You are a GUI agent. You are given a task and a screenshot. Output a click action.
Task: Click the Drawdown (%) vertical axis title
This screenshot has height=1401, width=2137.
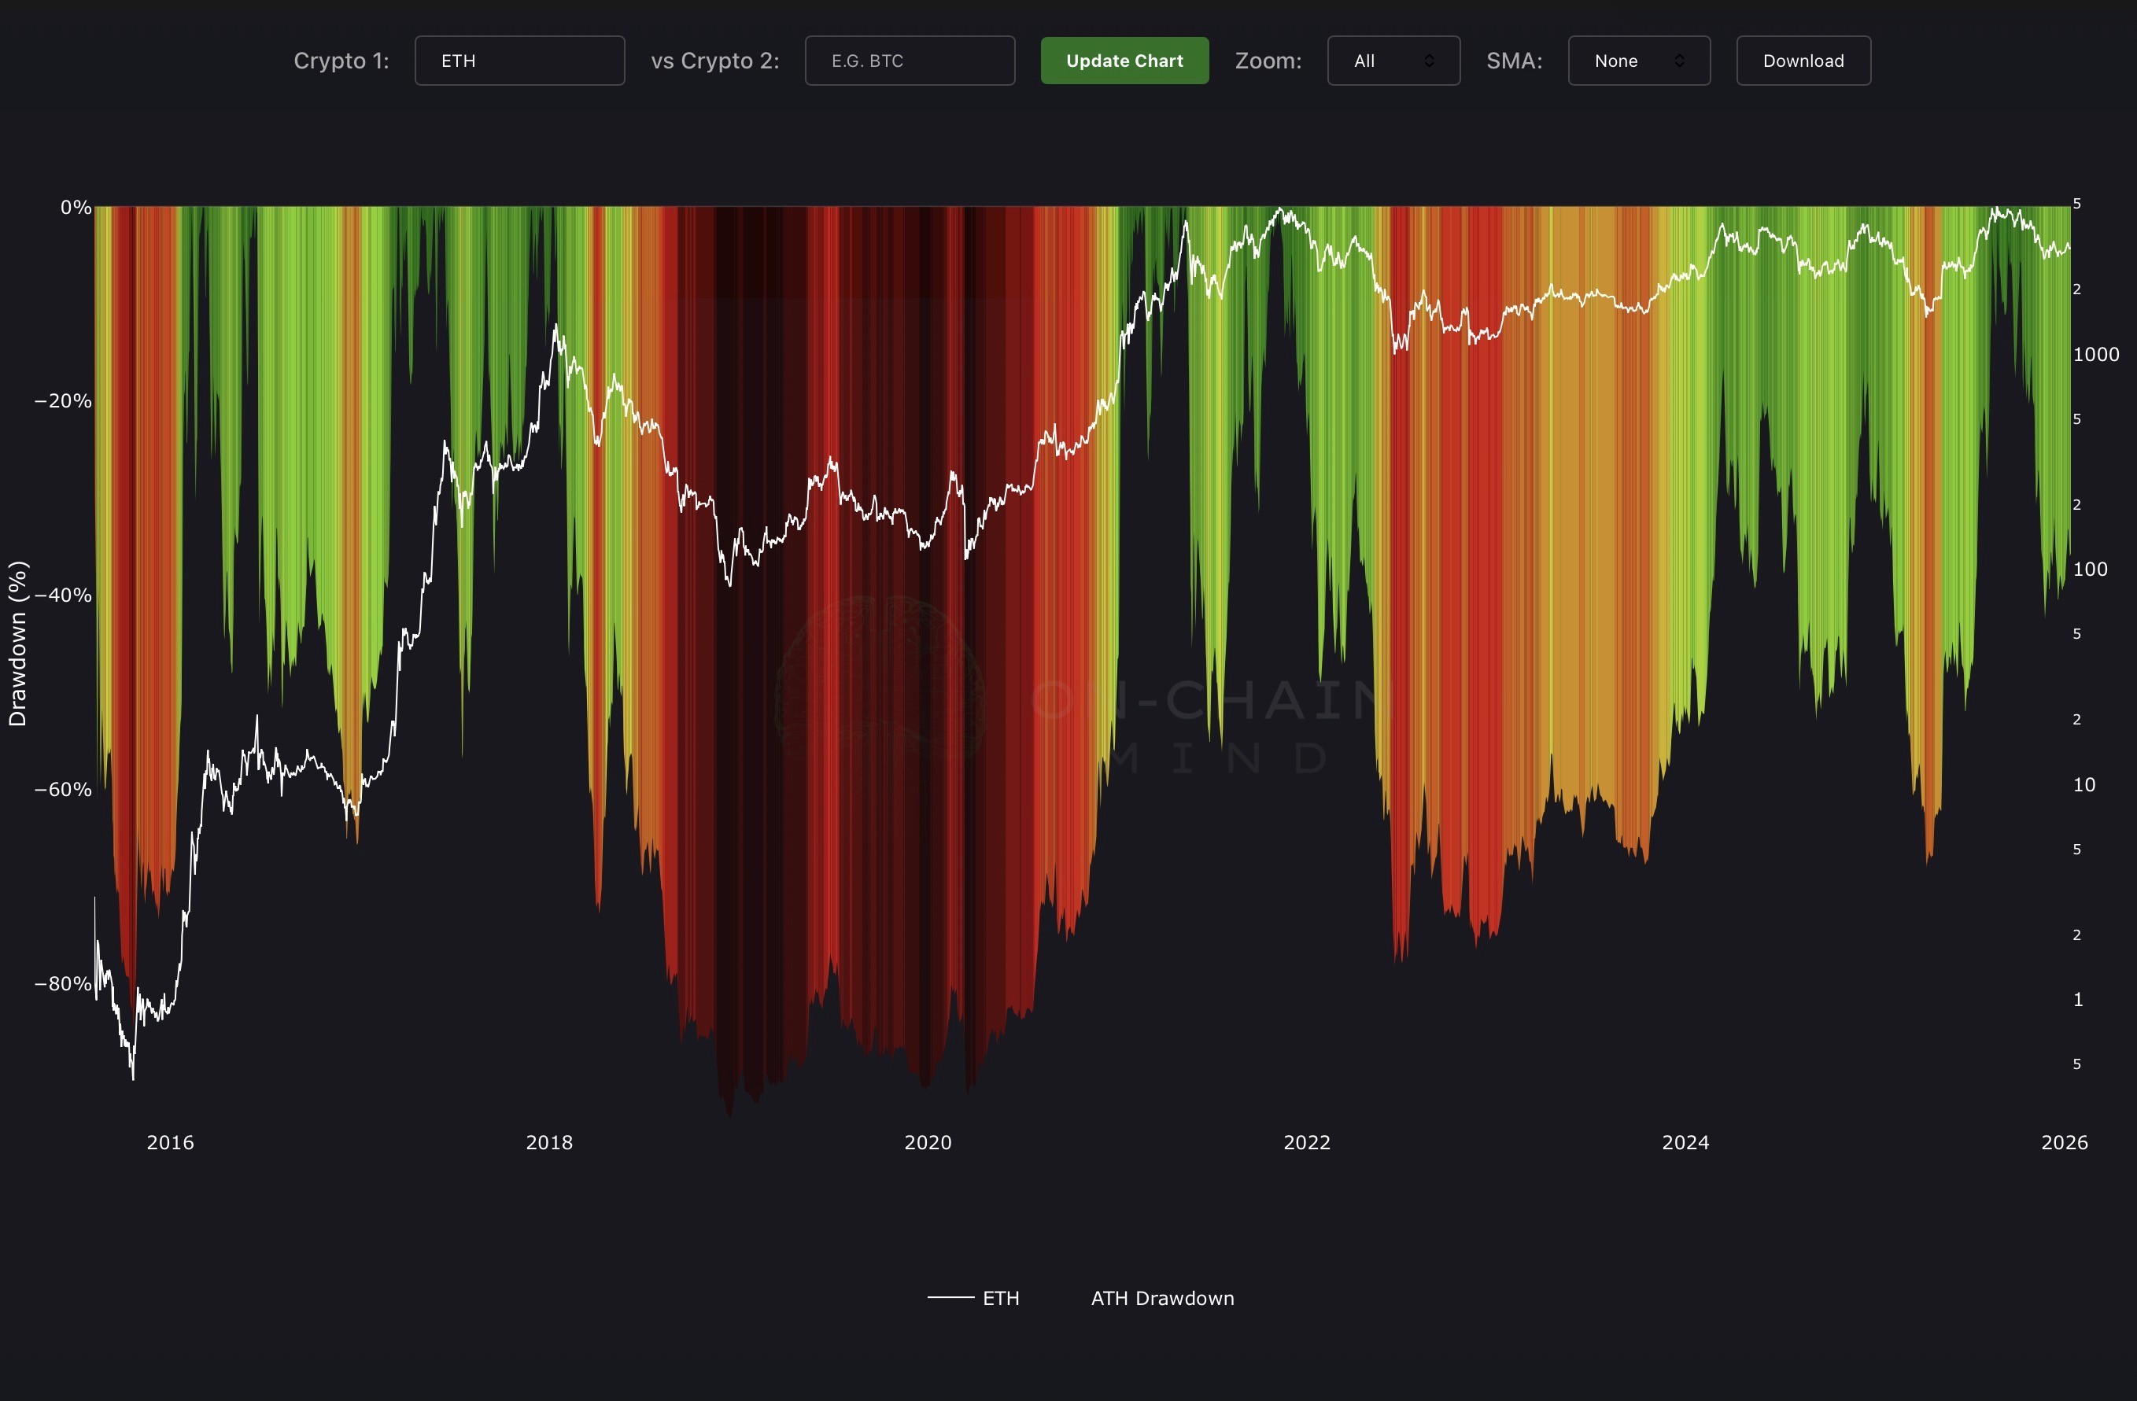tap(18, 643)
